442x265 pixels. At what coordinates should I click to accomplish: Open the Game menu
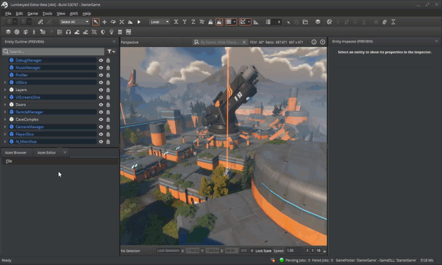pos(33,13)
